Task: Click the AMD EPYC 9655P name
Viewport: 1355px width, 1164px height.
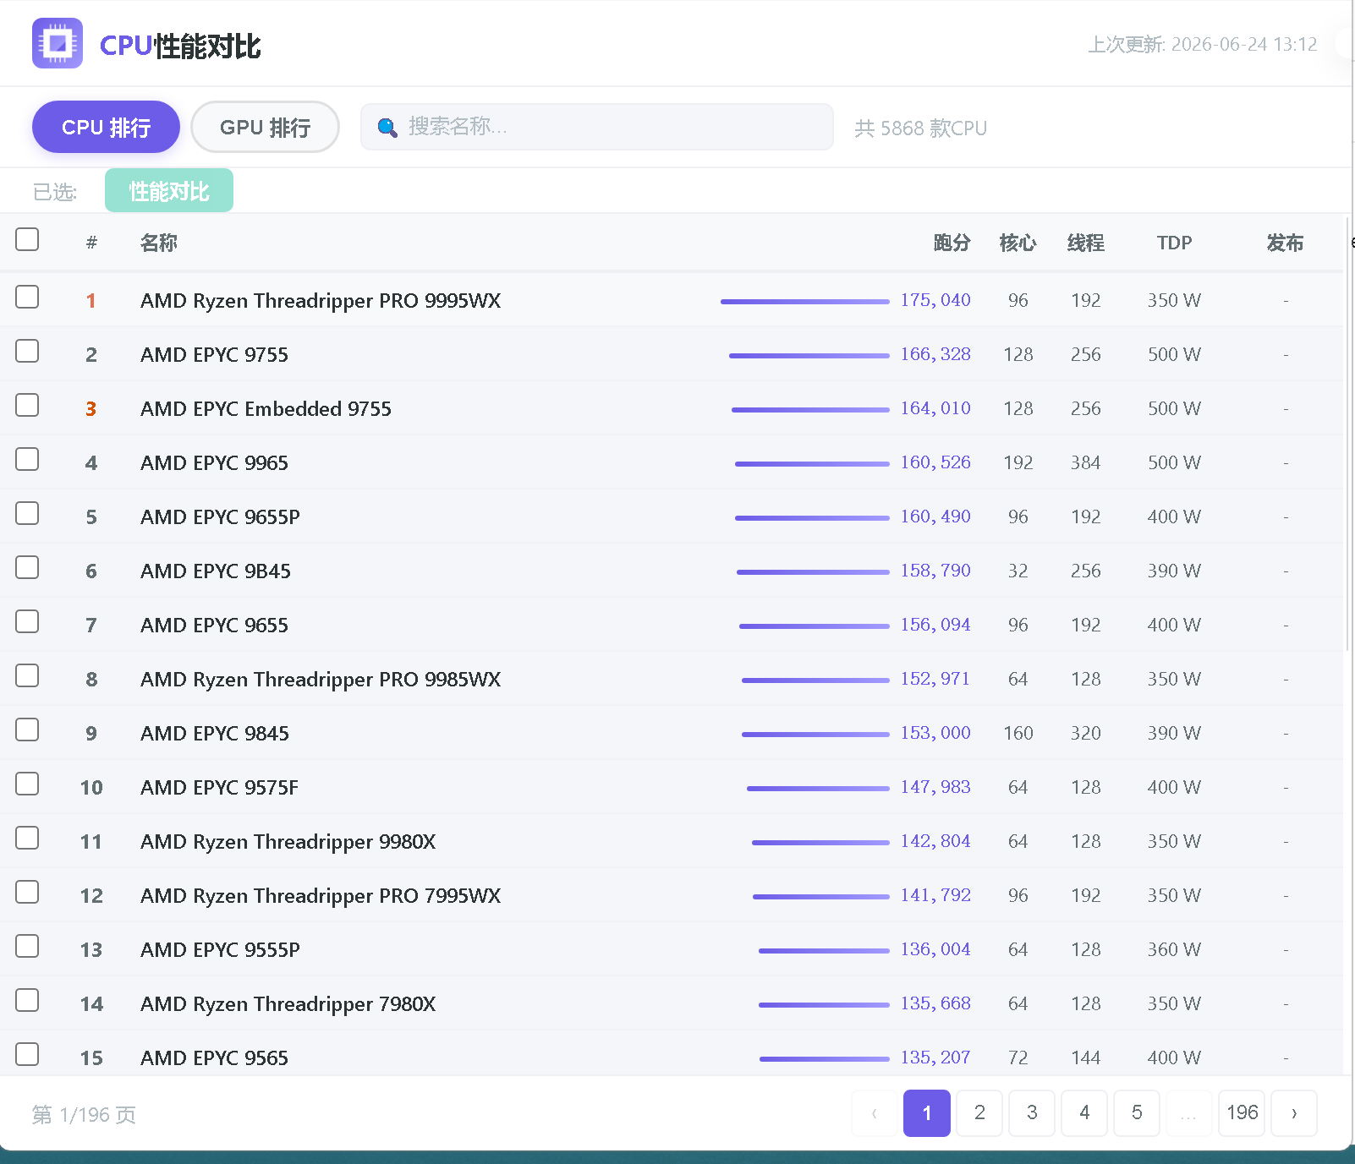Action: [220, 517]
